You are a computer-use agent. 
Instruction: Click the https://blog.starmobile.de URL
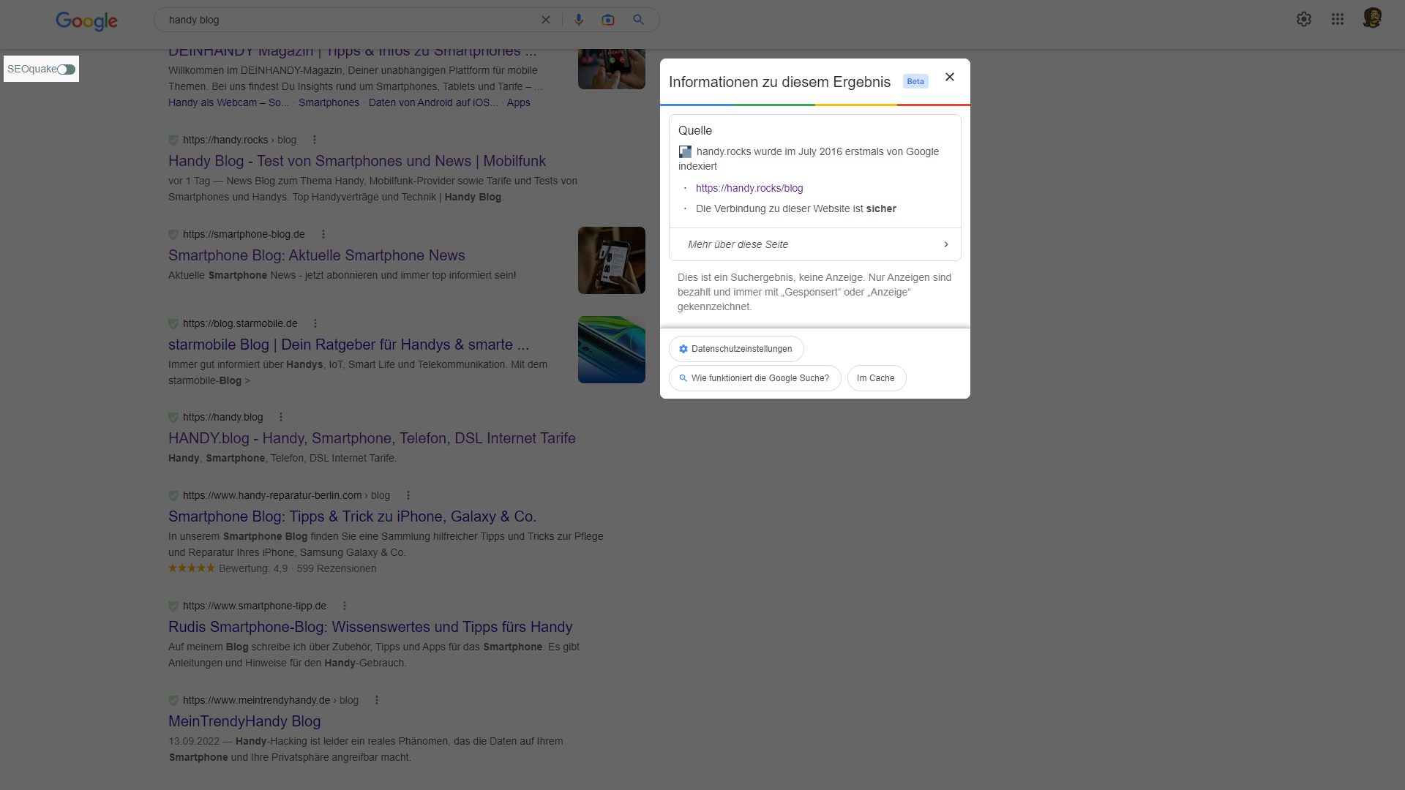click(240, 323)
